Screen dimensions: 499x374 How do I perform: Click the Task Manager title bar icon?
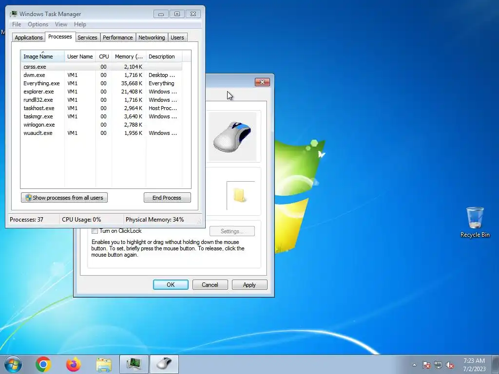pyautogui.click(x=13, y=14)
